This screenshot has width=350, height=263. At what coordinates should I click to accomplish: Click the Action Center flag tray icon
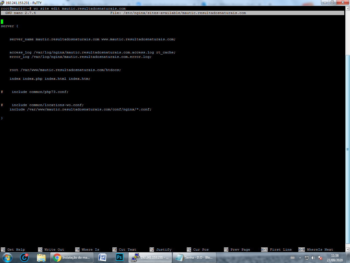point(320,258)
